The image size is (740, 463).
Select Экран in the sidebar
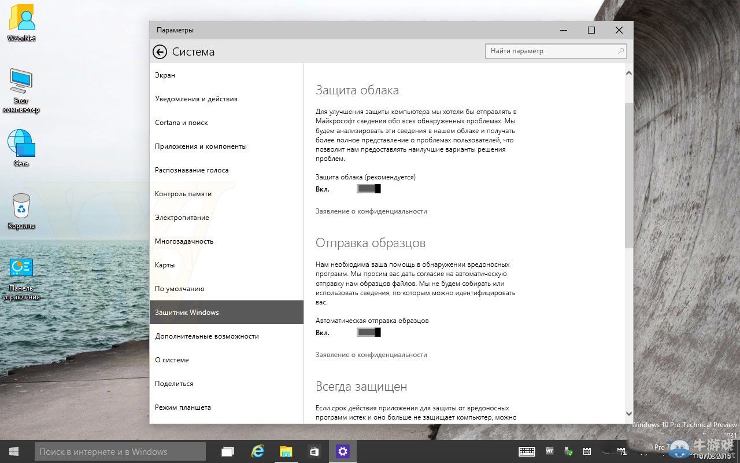(x=227, y=75)
